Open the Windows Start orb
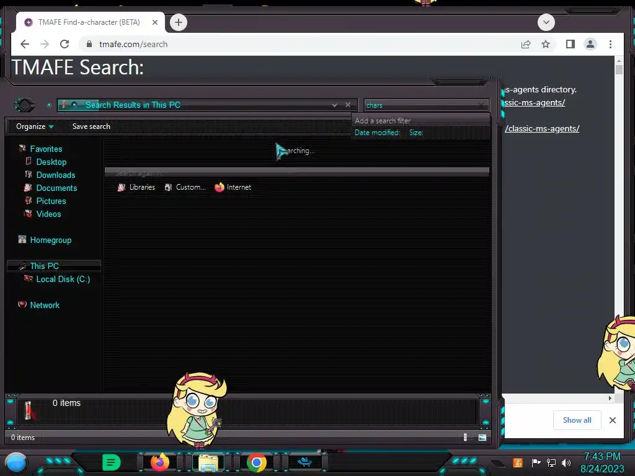 coord(16,462)
